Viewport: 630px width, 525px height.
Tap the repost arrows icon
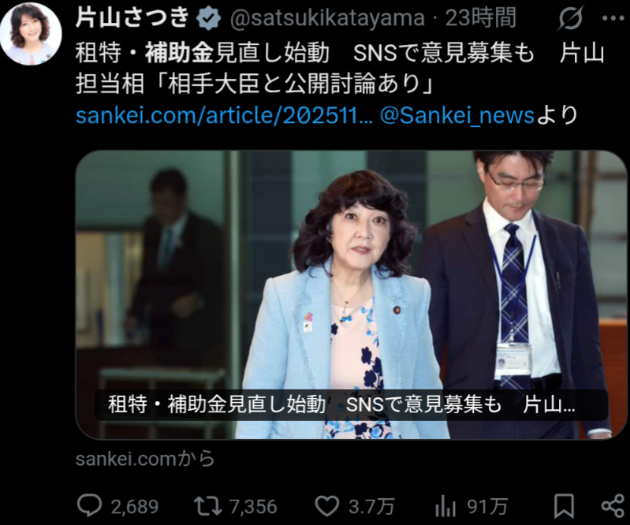click(x=207, y=506)
